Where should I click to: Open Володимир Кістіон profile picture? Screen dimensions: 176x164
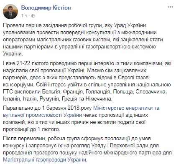tap(10, 12)
